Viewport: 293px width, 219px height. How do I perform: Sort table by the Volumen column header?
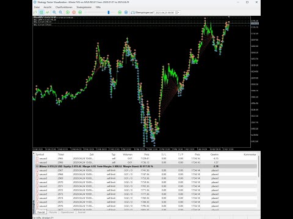pos(128,155)
